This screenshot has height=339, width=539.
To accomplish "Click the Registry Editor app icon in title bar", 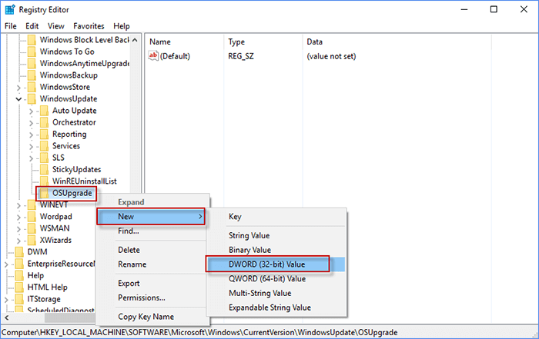I will (x=10, y=9).
